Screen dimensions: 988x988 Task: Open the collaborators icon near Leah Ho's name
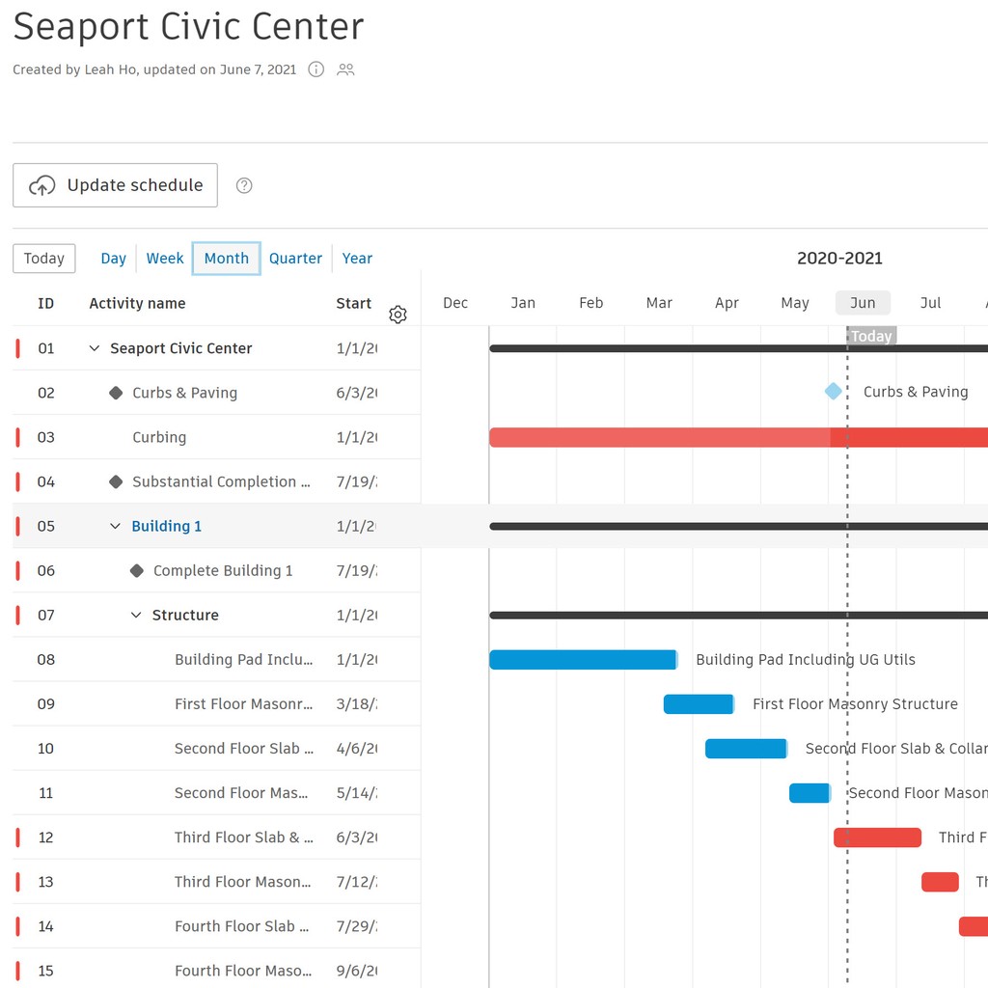click(345, 69)
